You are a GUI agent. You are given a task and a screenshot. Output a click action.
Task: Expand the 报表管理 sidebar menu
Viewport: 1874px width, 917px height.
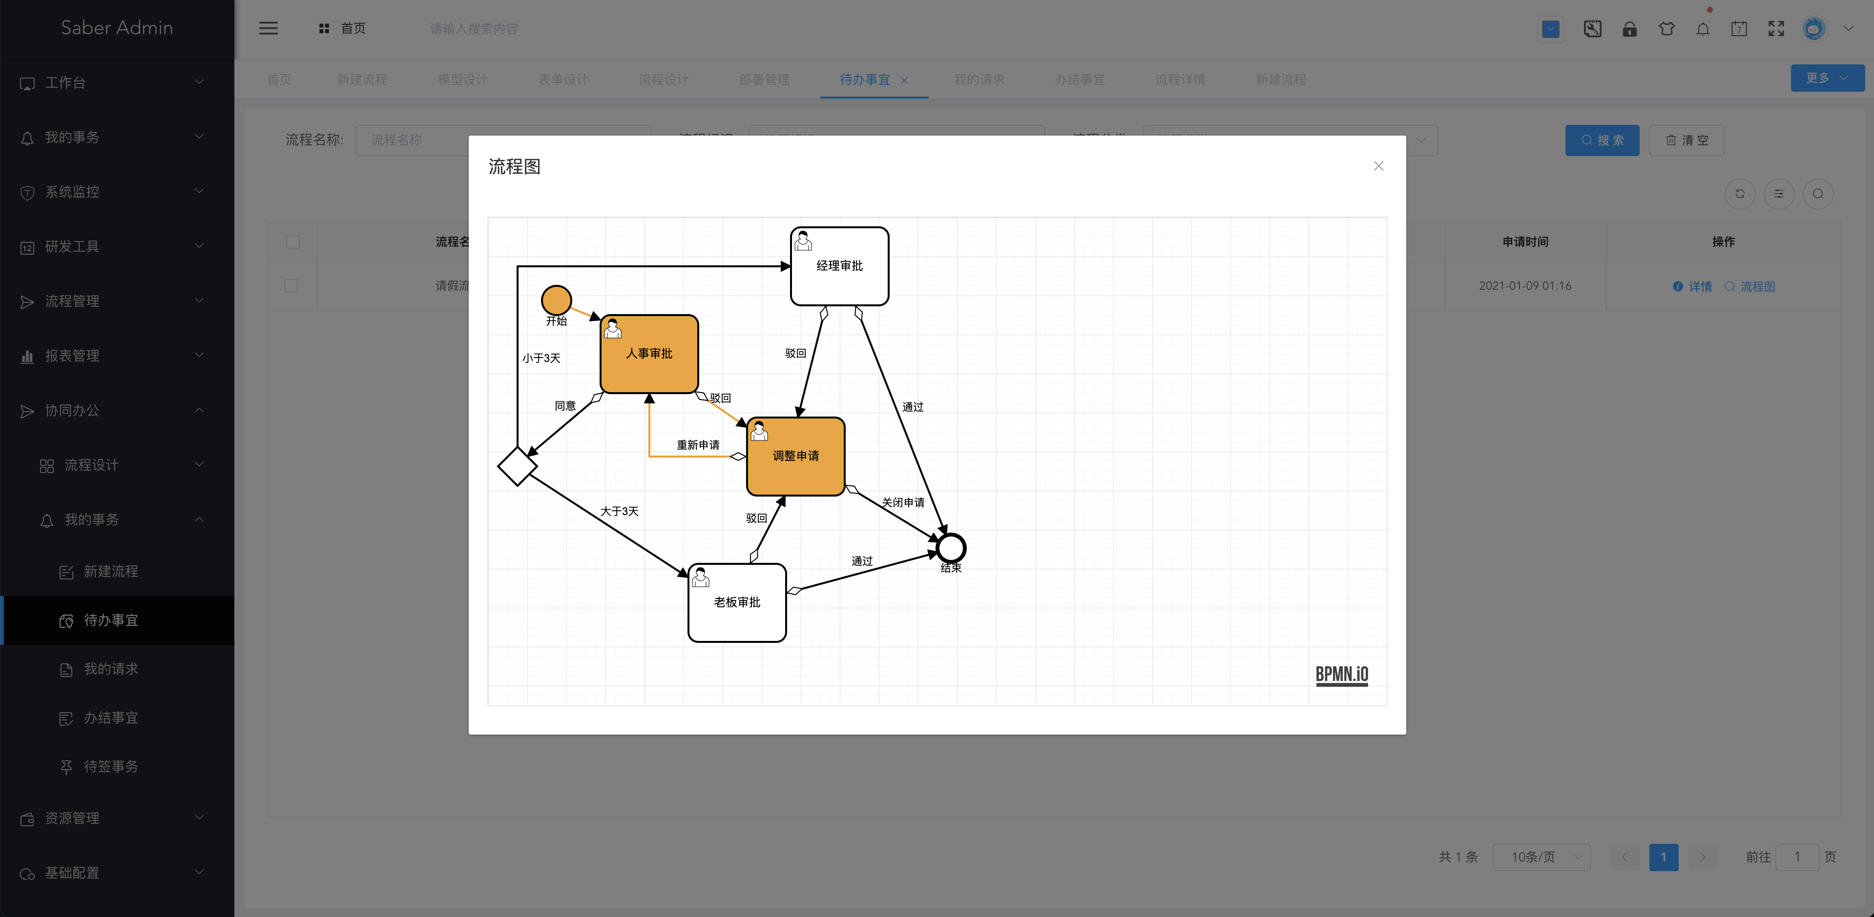(x=117, y=355)
